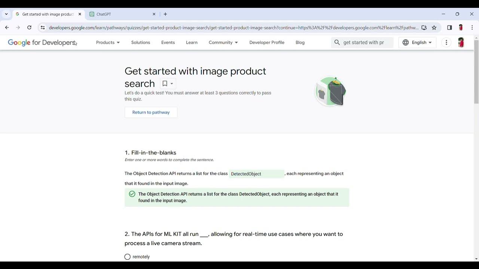Reload the current page

coord(29,28)
